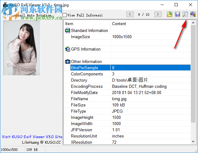Click the Item column header
This screenshot has width=198, height=153.
pos(87,24)
